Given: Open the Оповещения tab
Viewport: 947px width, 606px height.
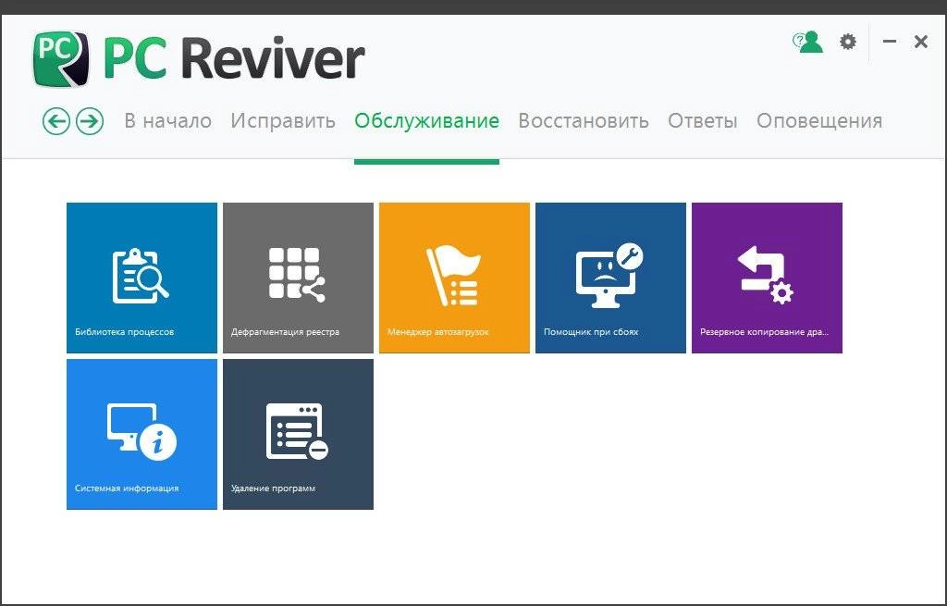Looking at the screenshot, I should [x=819, y=121].
